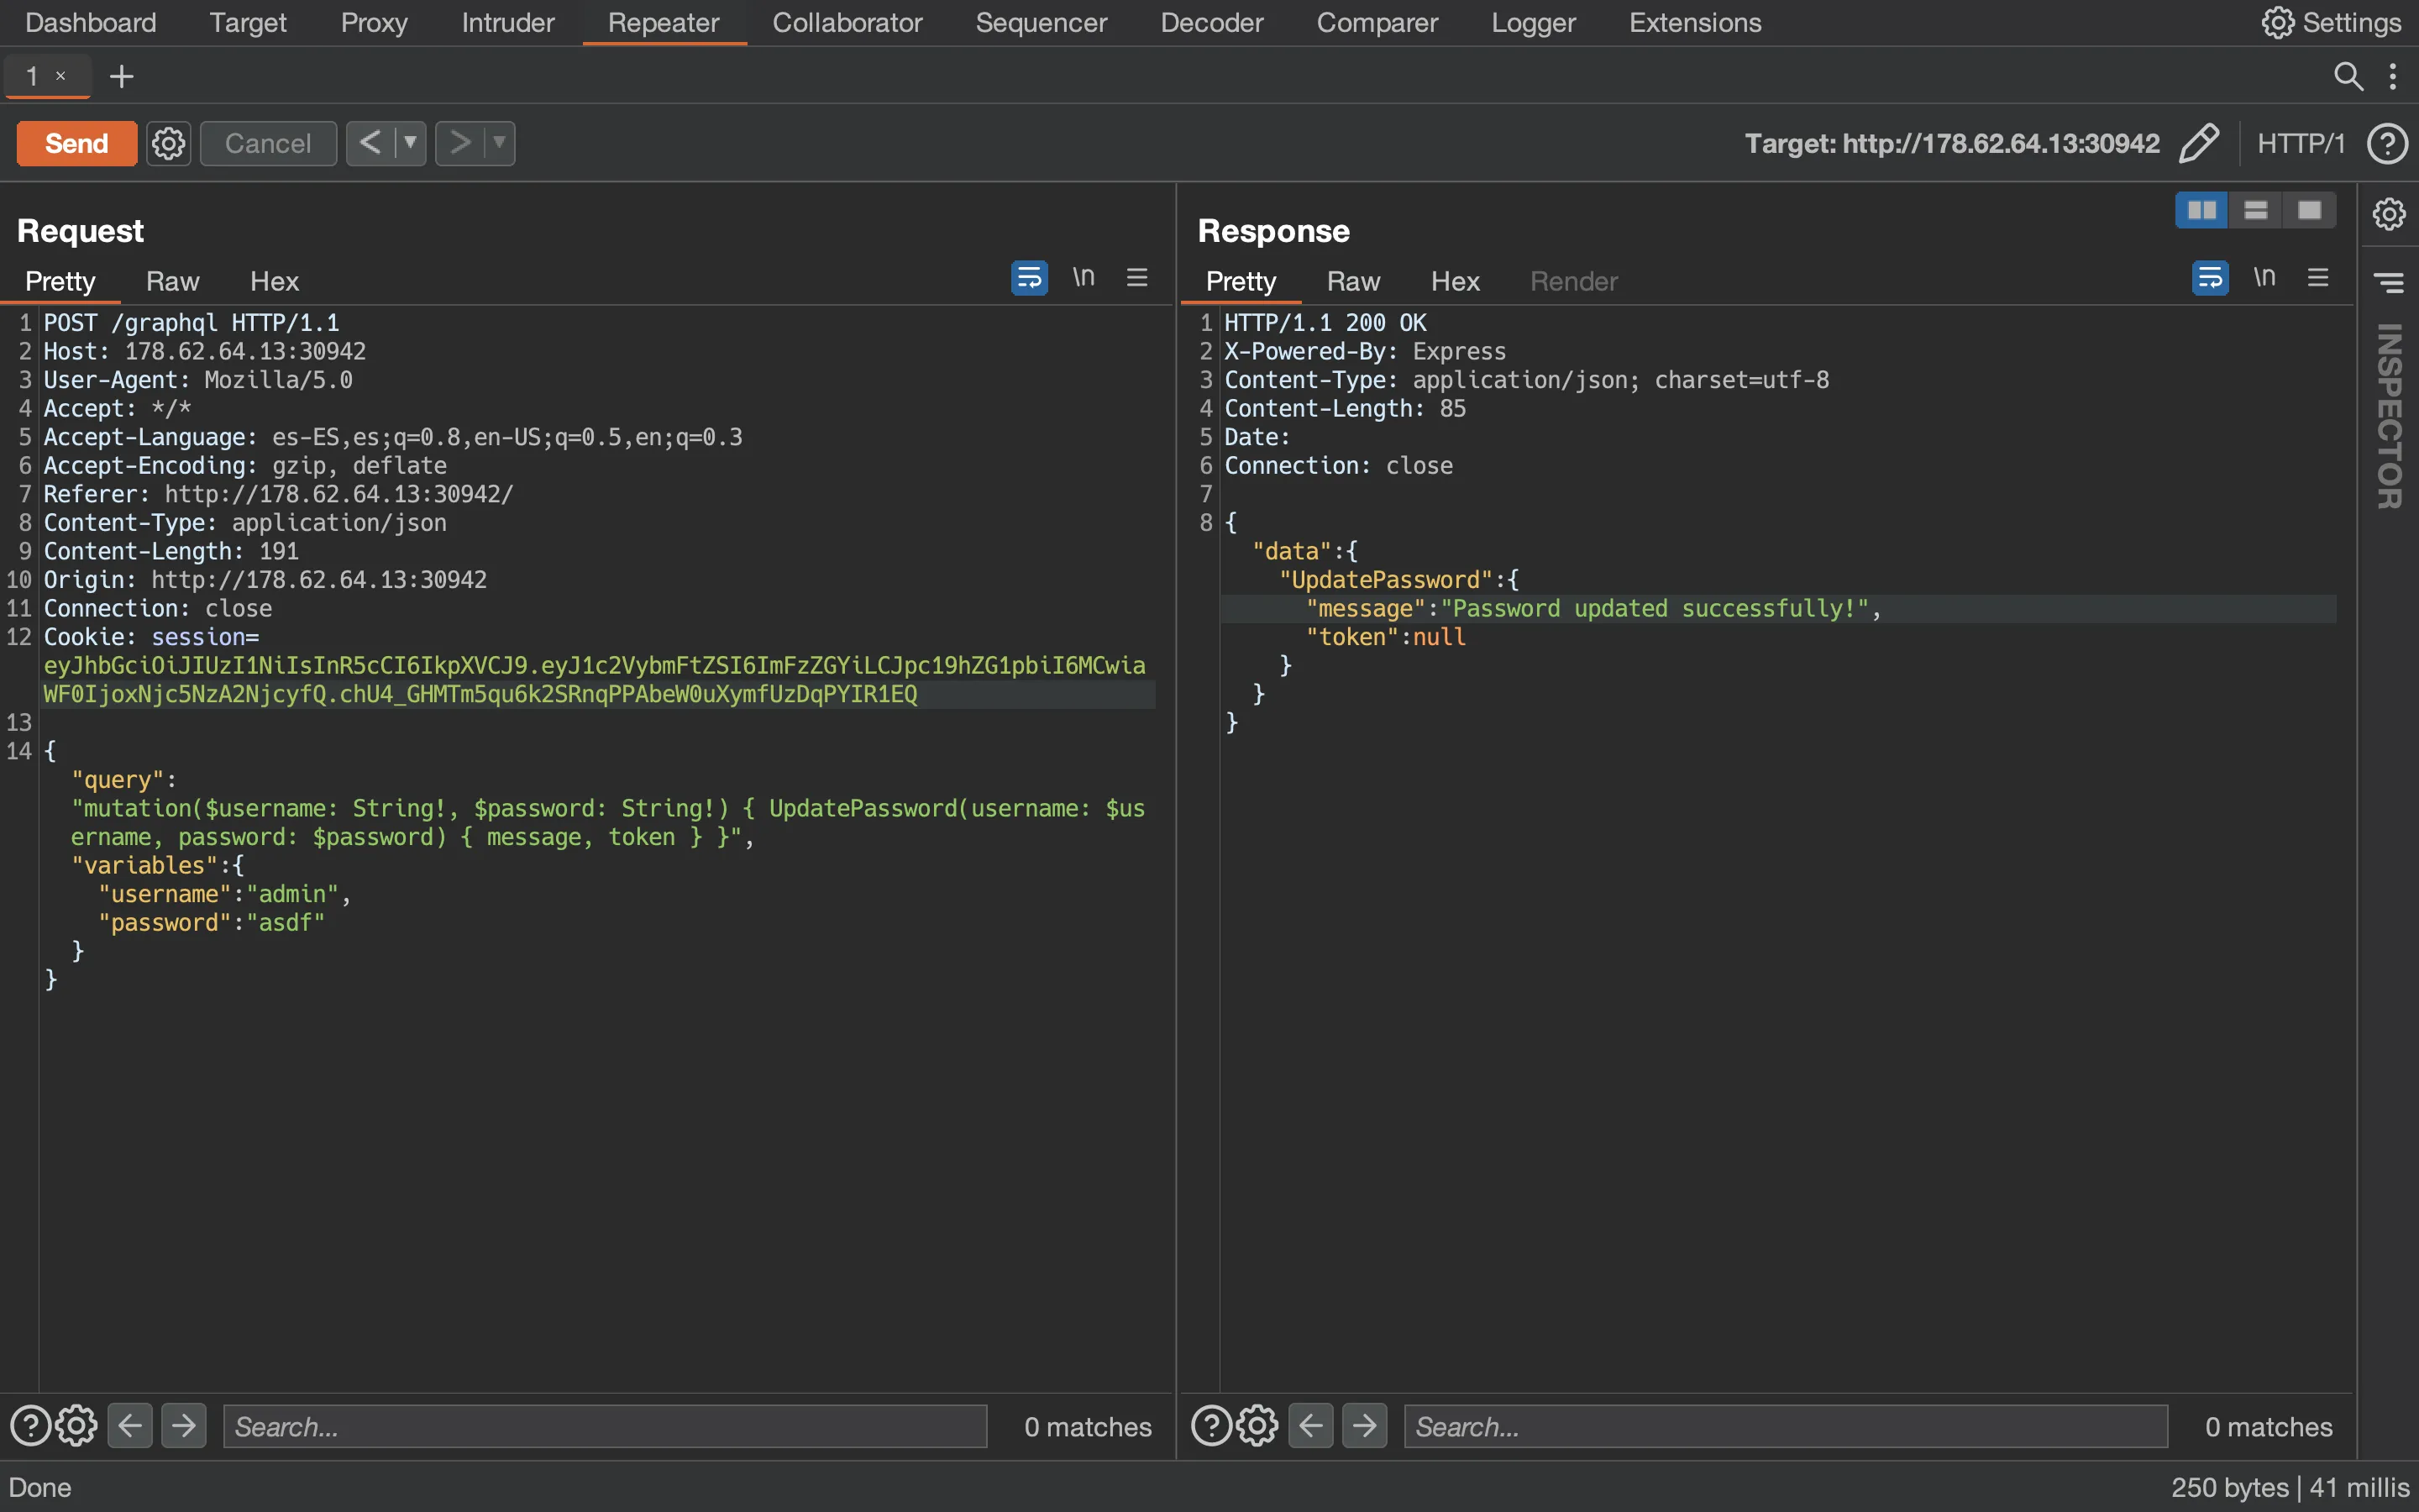The height and width of the screenshot is (1512, 2419).
Task: Open Response search settings gear
Action: tap(1257, 1426)
